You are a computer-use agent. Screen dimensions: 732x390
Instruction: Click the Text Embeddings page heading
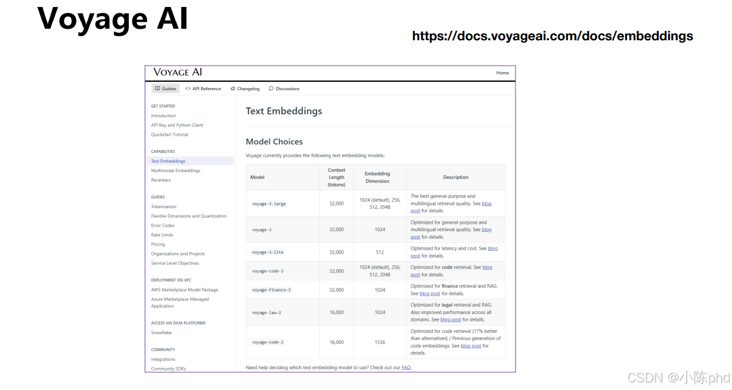(x=284, y=111)
